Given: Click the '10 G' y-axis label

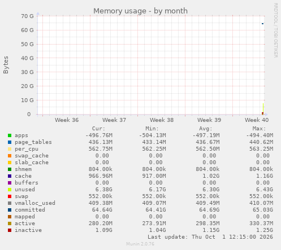Looking at the screenshot, I should click(x=27, y=100).
